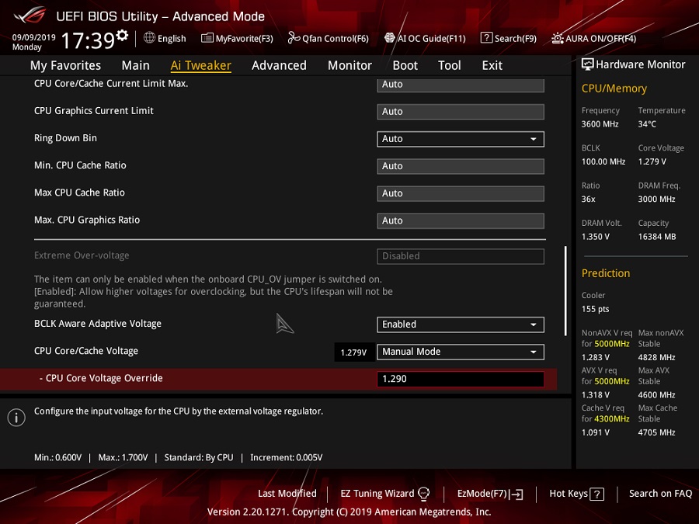Open the Monitor tab
This screenshot has width=699, height=524.
[x=350, y=65]
